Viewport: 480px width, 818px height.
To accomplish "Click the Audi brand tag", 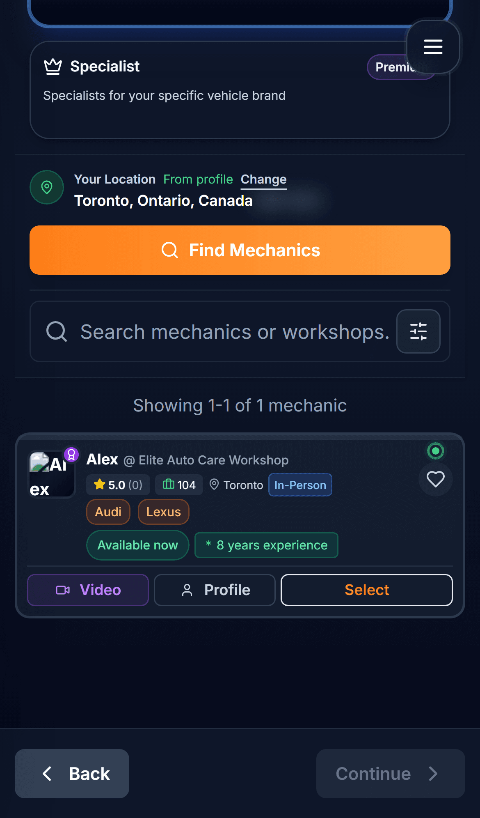I will [x=108, y=512].
